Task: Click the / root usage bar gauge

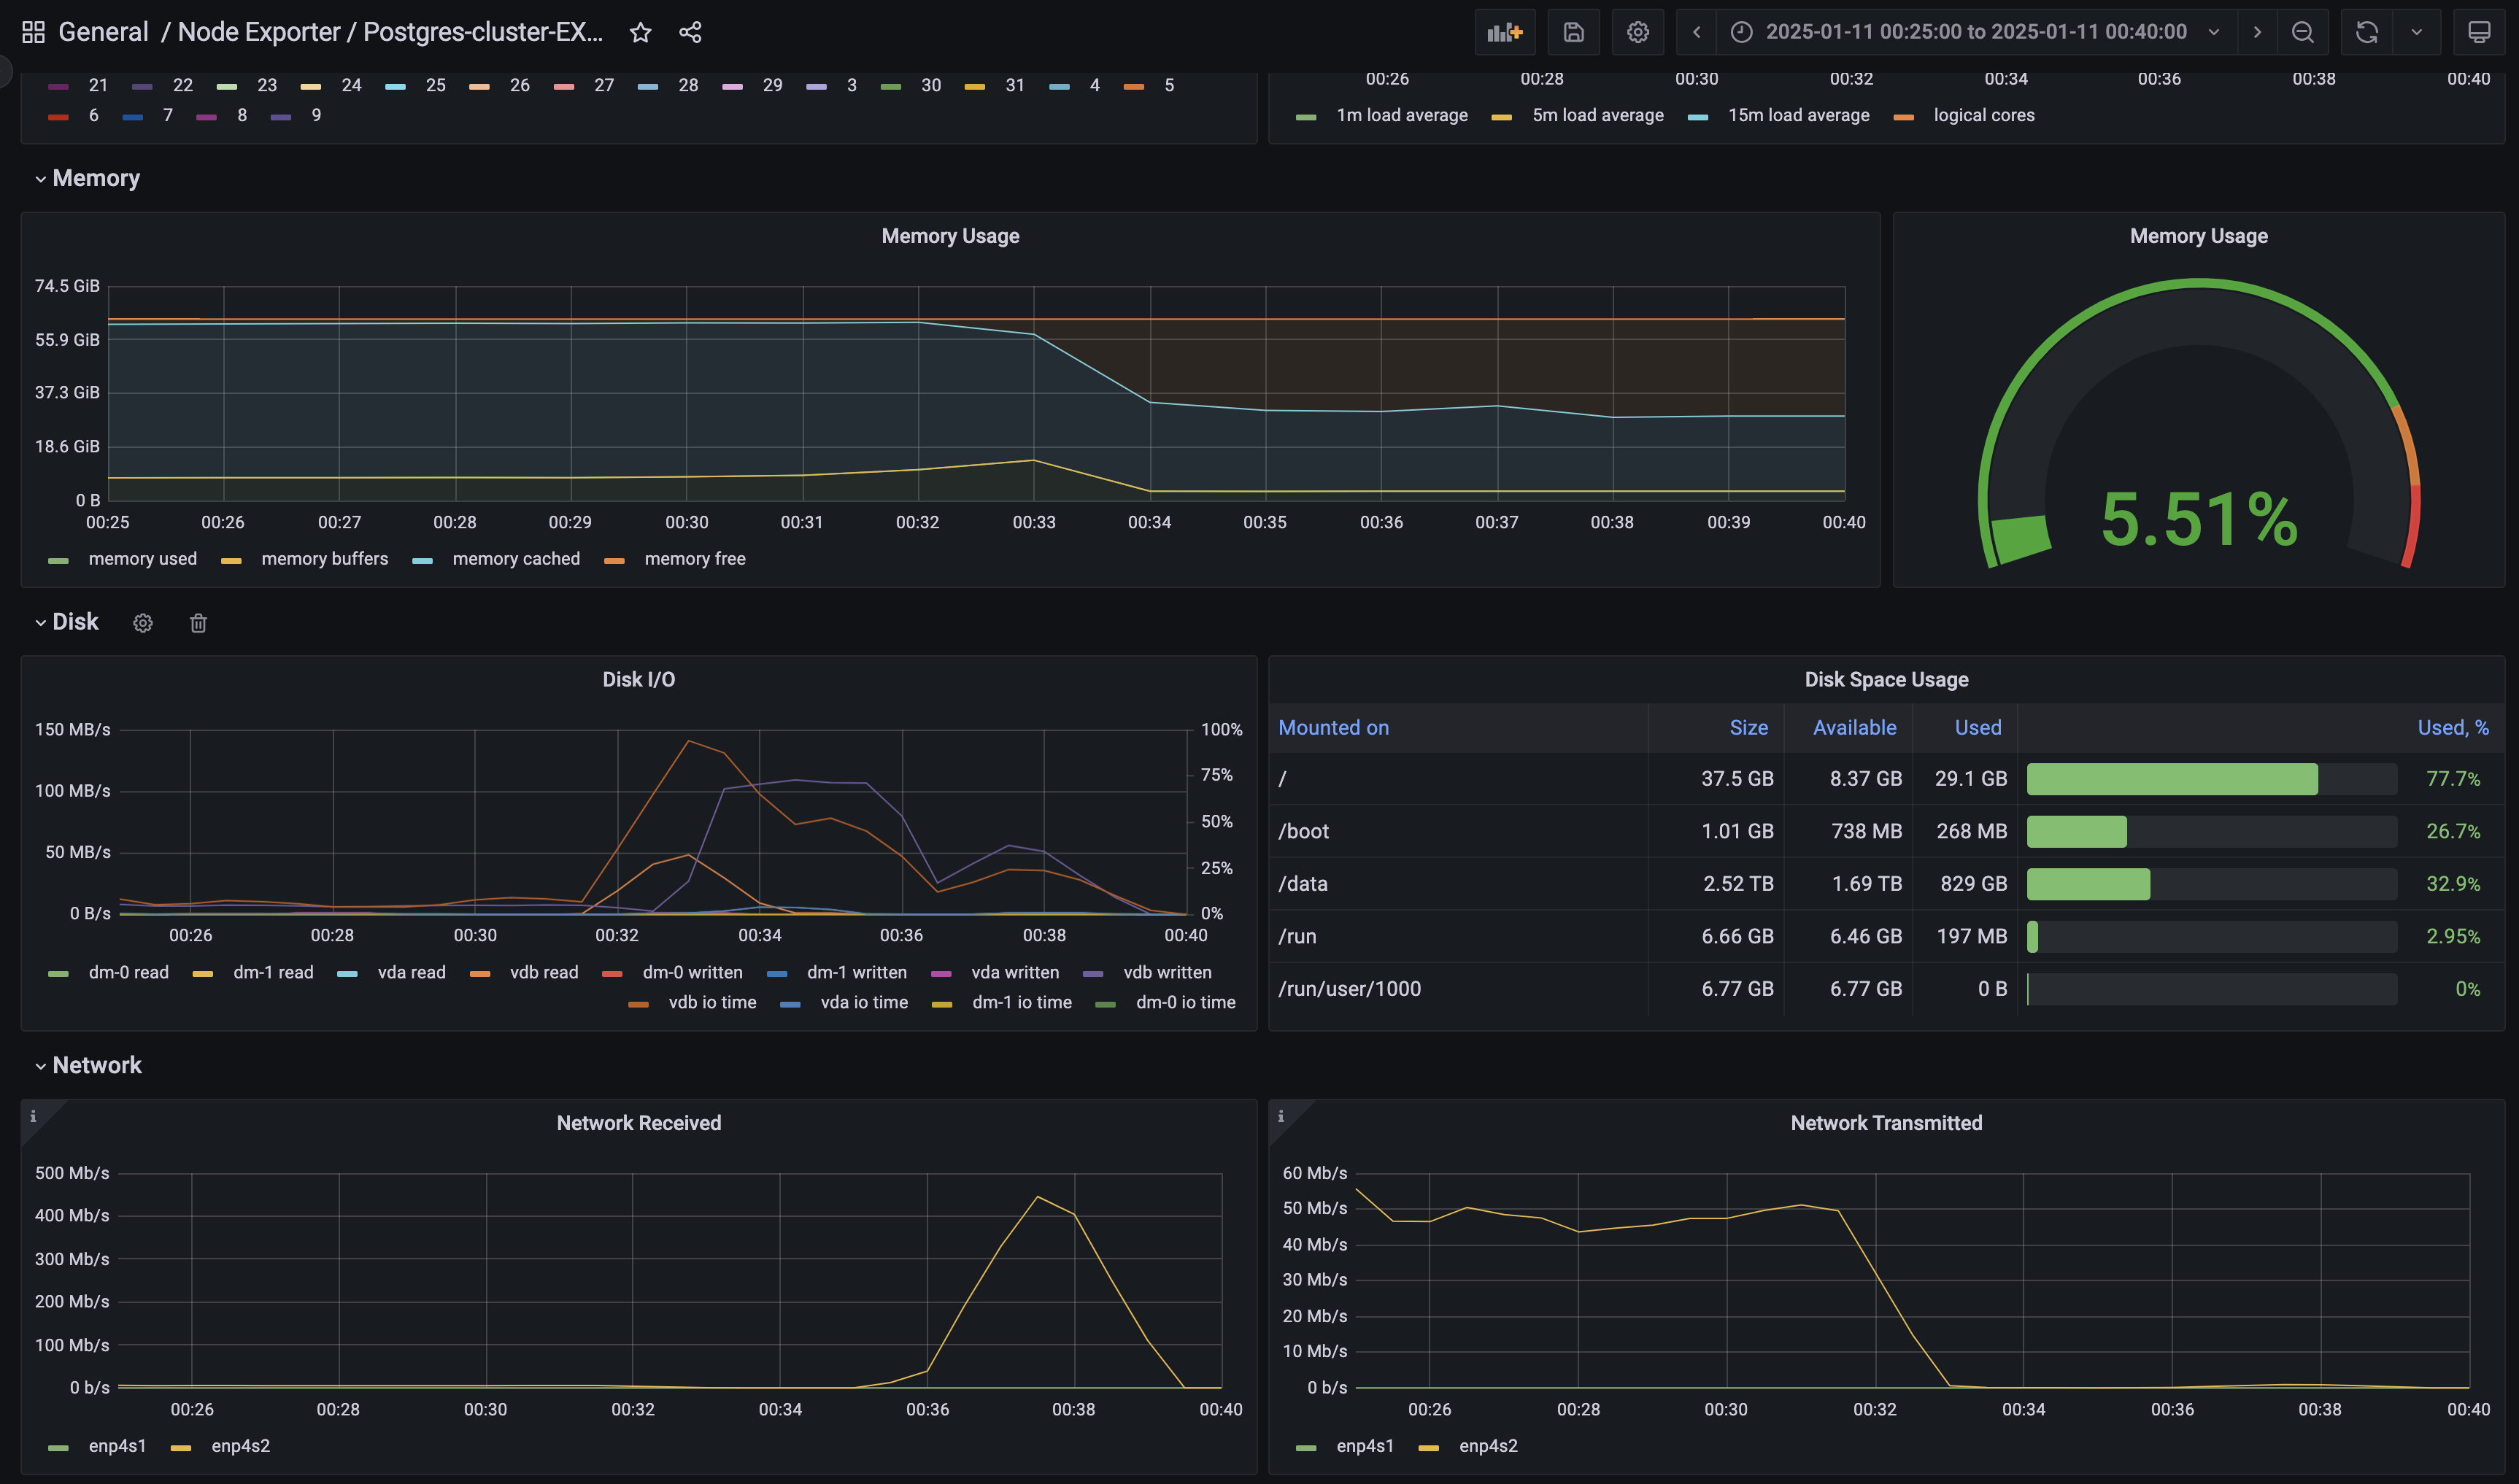Action: tap(2211, 779)
